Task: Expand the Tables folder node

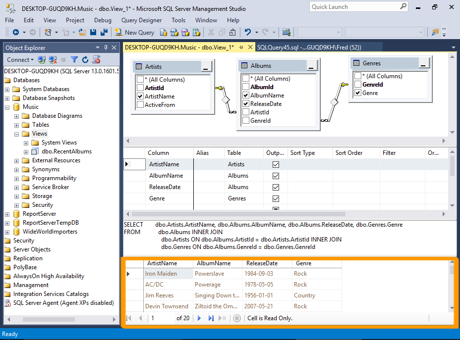Action: coord(16,125)
